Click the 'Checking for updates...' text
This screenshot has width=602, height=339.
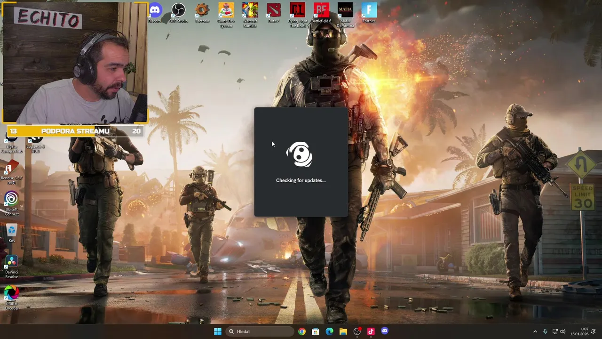click(x=301, y=180)
